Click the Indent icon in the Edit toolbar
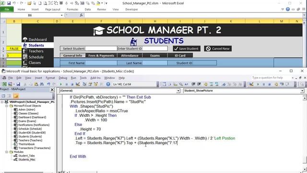 pyautogui.click(x=193, y=84)
